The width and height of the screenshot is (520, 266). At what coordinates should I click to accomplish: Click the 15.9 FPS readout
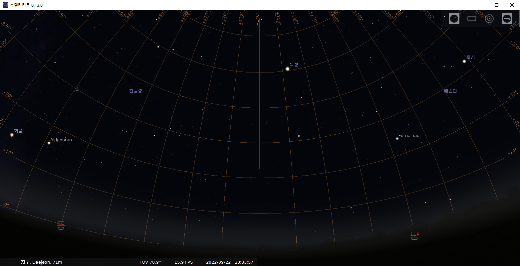[183, 262]
